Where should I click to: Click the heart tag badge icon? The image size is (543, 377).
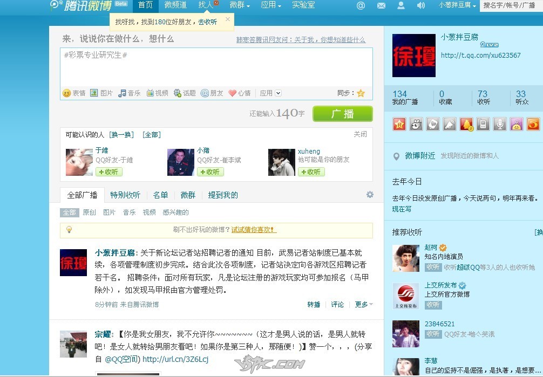point(432,124)
